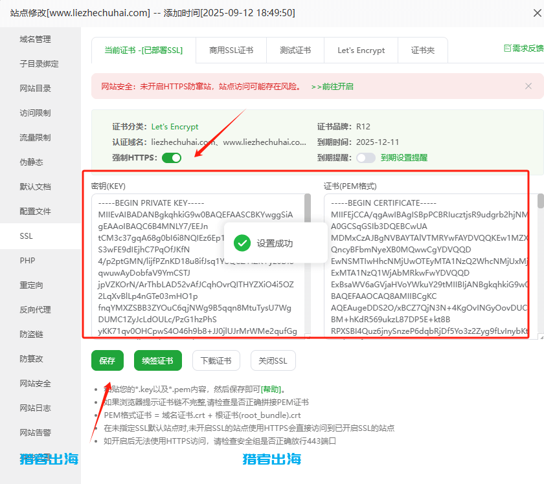Click the 前往开启 link
The height and width of the screenshot is (484, 544).
tap(332, 87)
